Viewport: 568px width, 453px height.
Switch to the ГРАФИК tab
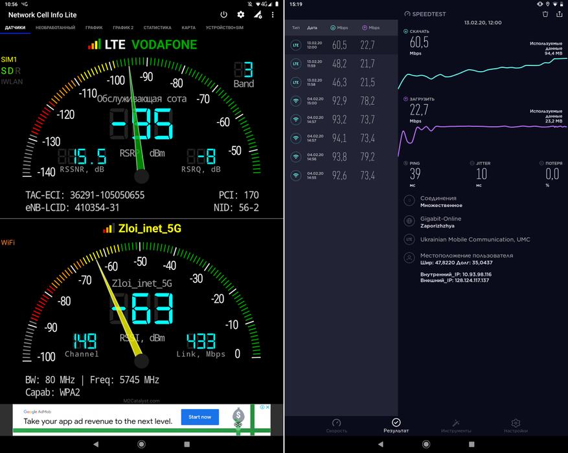click(x=94, y=27)
